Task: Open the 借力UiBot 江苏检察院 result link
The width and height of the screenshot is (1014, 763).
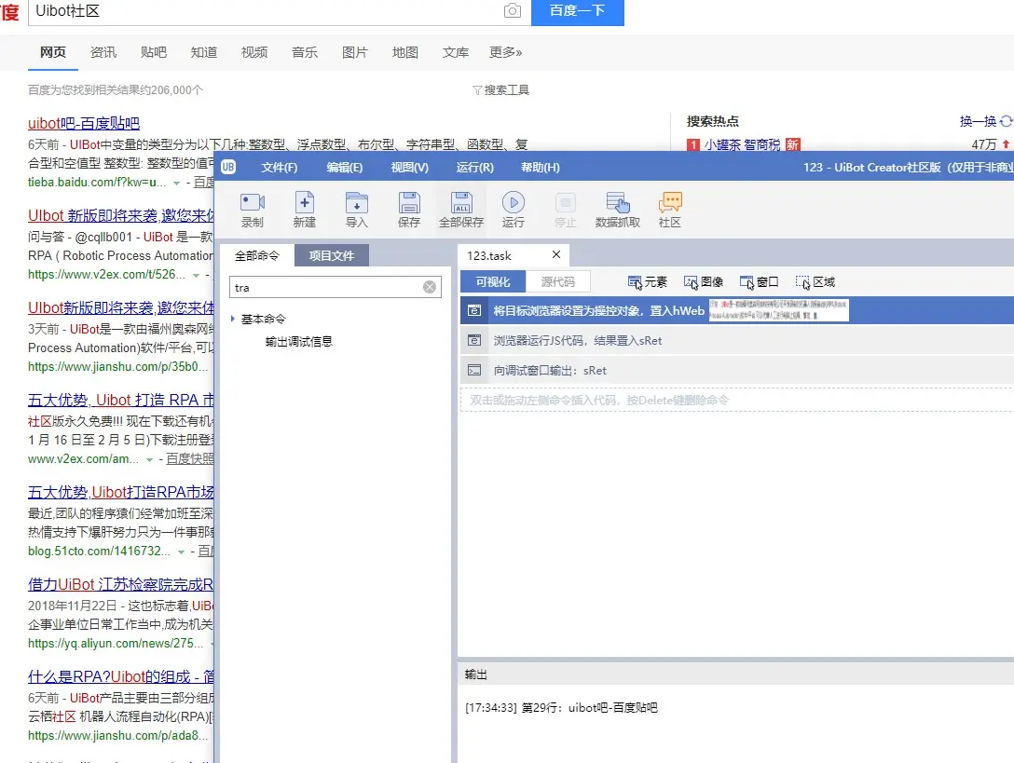Action: [x=121, y=584]
